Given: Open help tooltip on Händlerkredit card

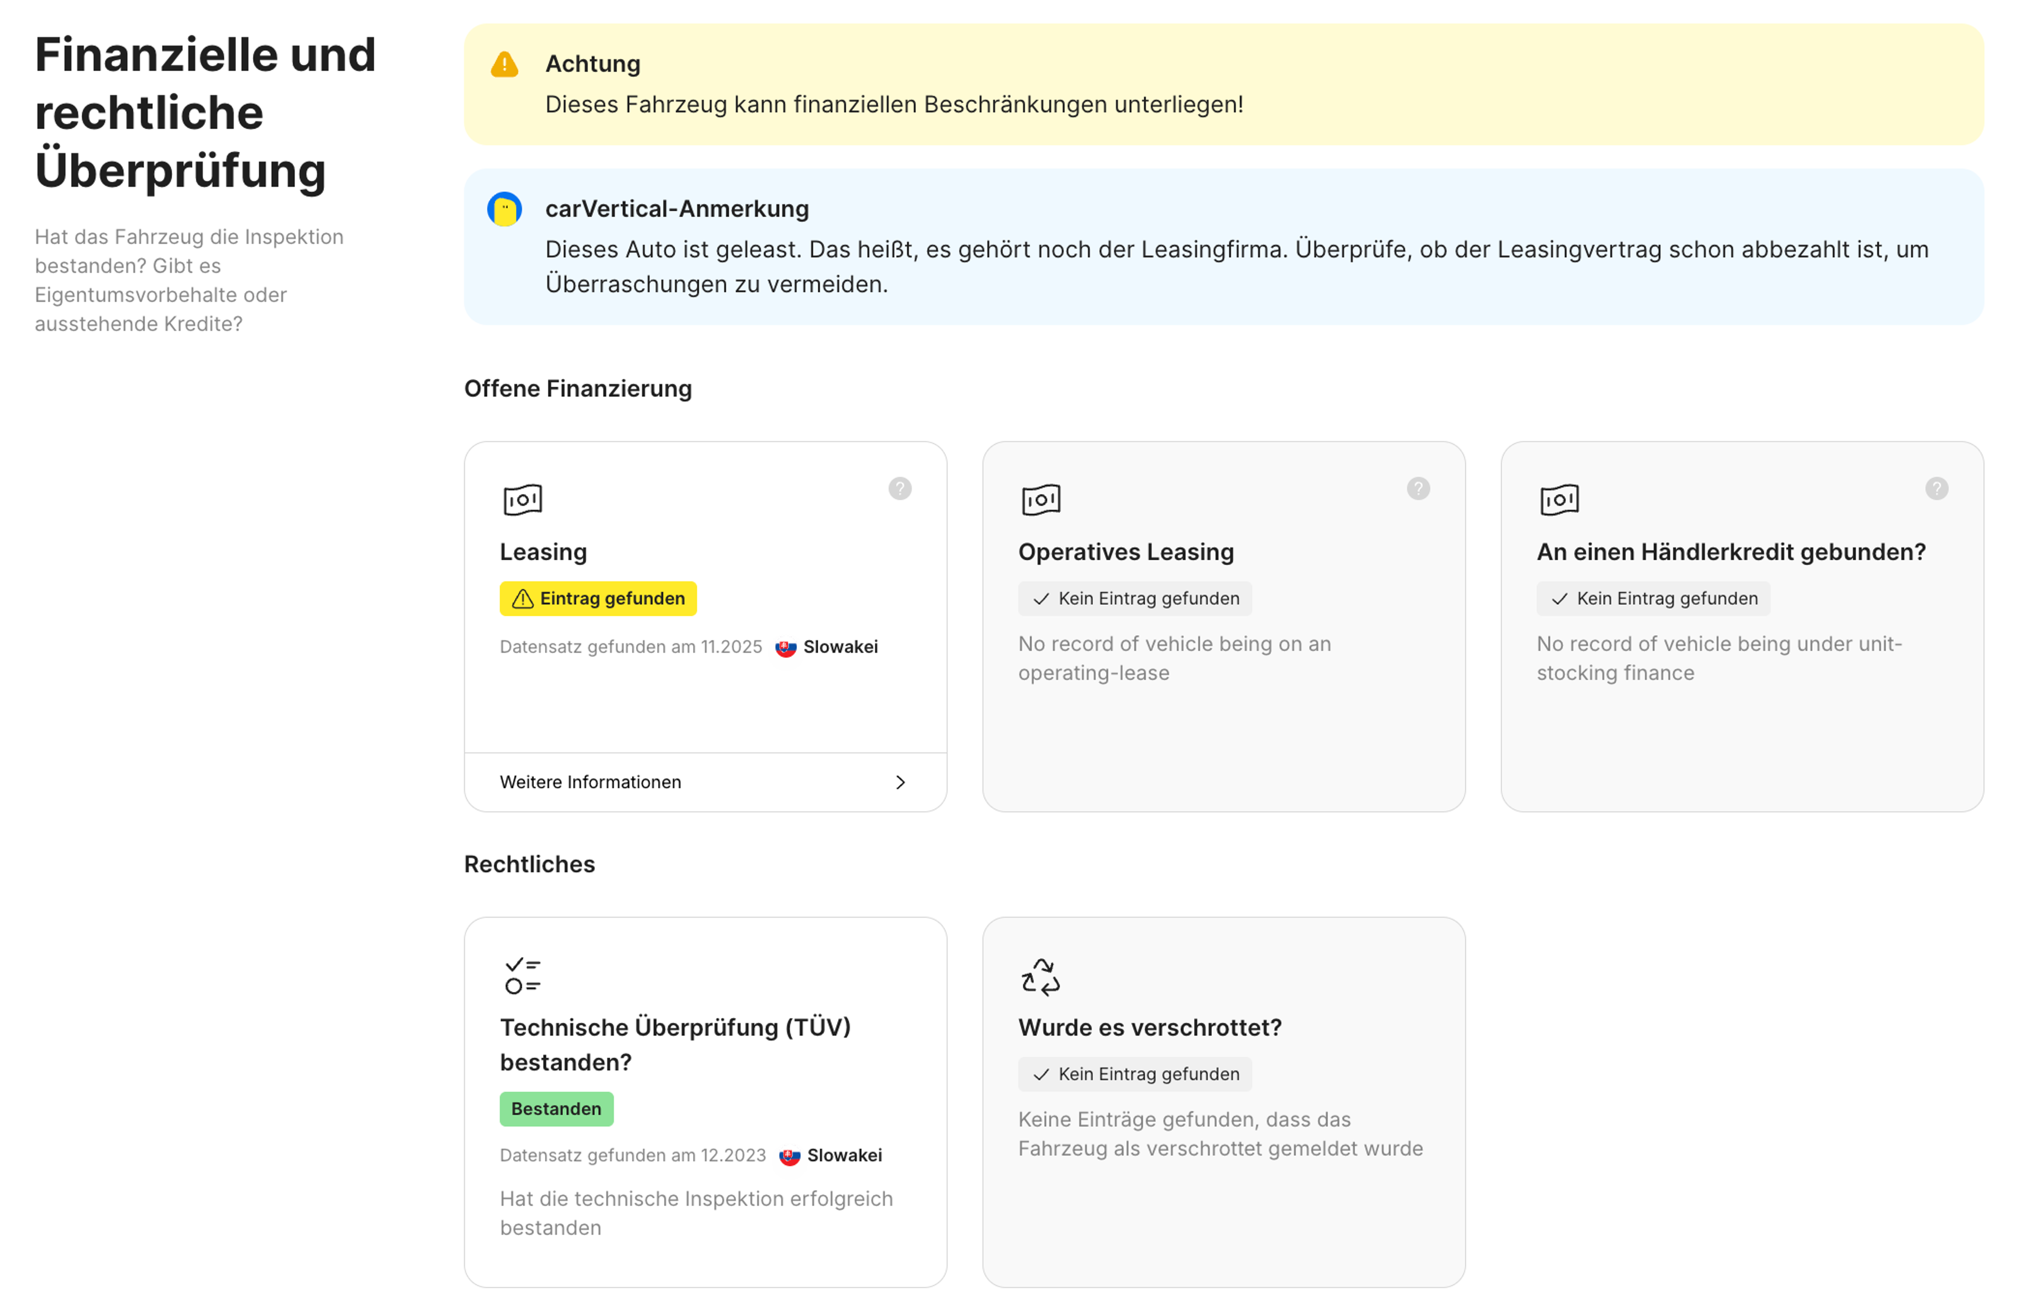Looking at the screenshot, I should coord(1937,489).
